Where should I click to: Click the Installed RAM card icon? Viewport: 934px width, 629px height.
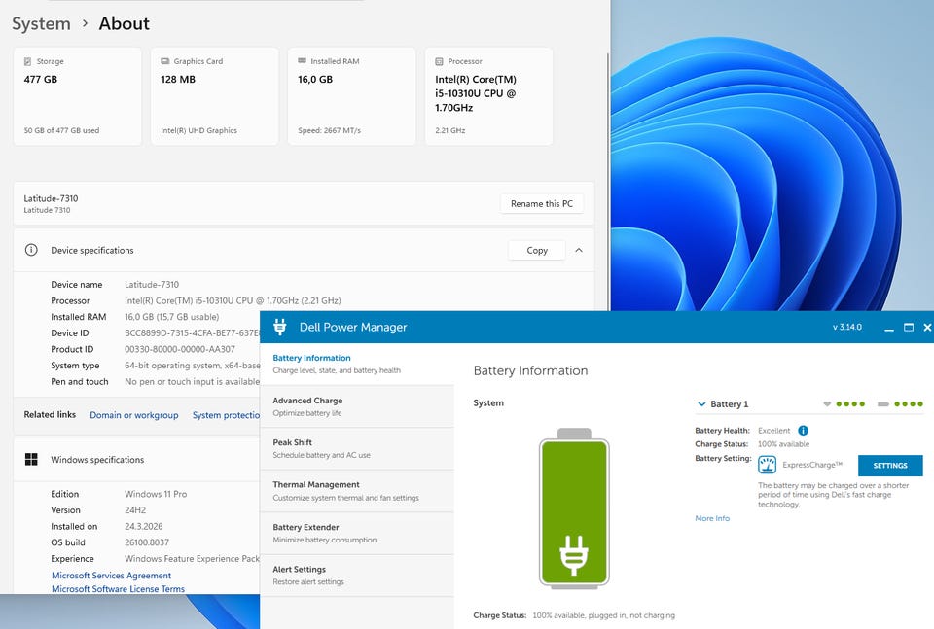pyautogui.click(x=302, y=60)
